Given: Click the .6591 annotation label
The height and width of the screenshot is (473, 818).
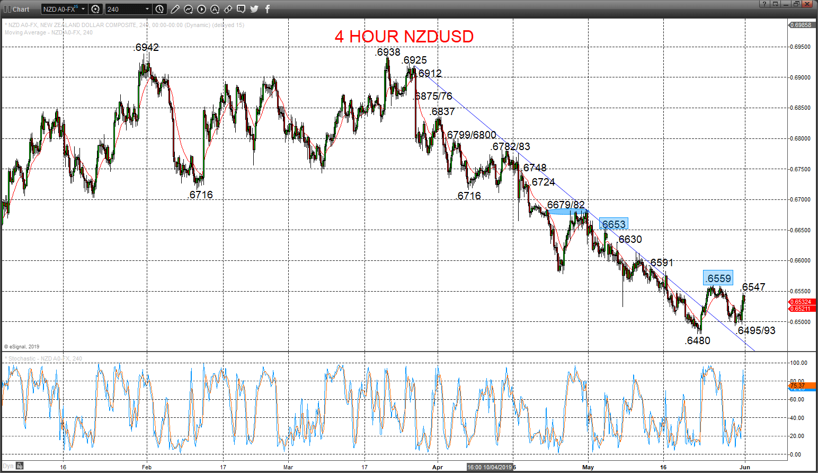Looking at the screenshot, I should pyautogui.click(x=661, y=262).
